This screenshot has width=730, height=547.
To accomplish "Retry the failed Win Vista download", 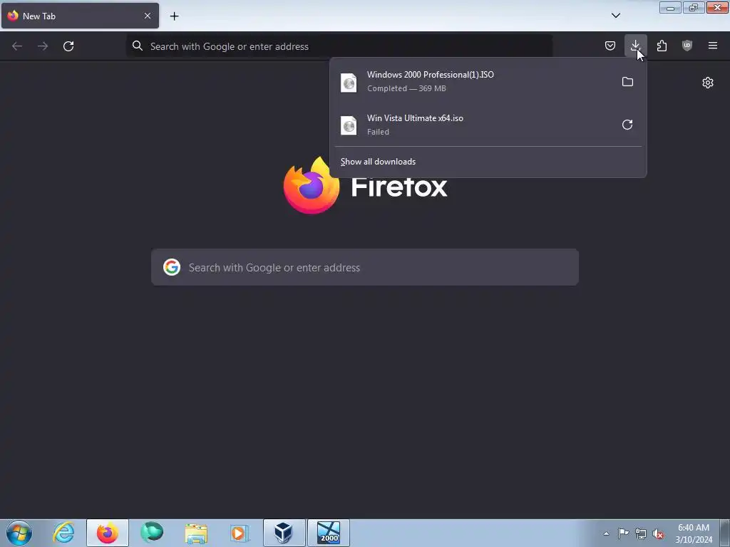I will tap(627, 125).
